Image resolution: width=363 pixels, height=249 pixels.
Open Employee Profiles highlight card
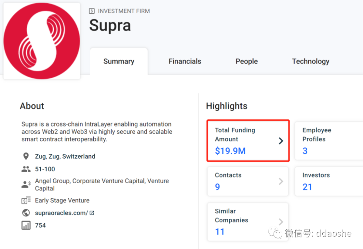[329, 141]
